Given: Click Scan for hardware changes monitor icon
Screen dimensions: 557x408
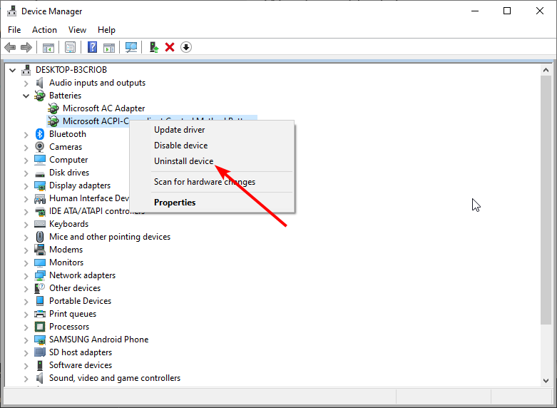Looking at the screenshot, I should 131,47.
